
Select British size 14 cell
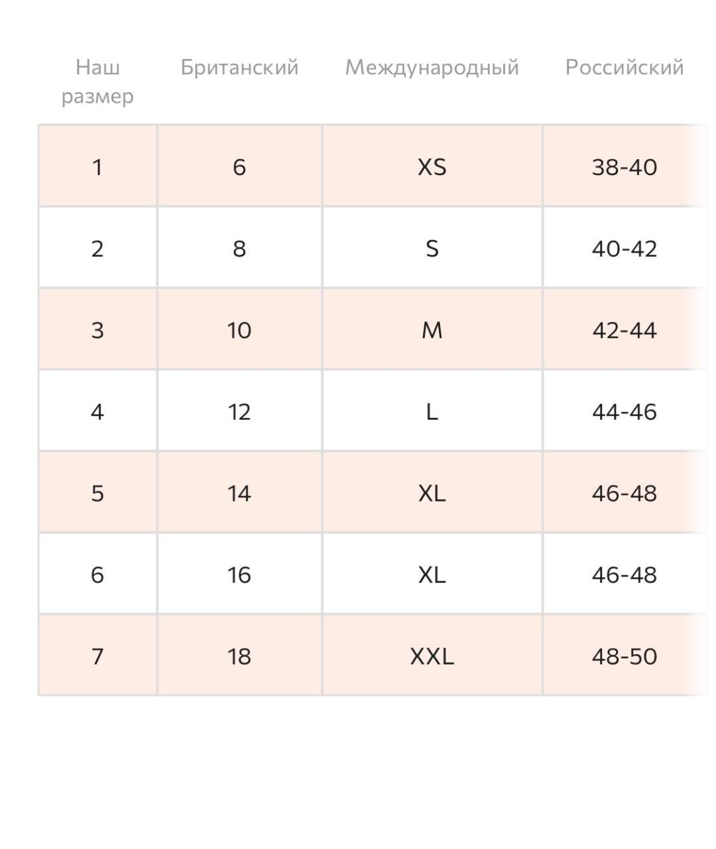coord(239,493)
